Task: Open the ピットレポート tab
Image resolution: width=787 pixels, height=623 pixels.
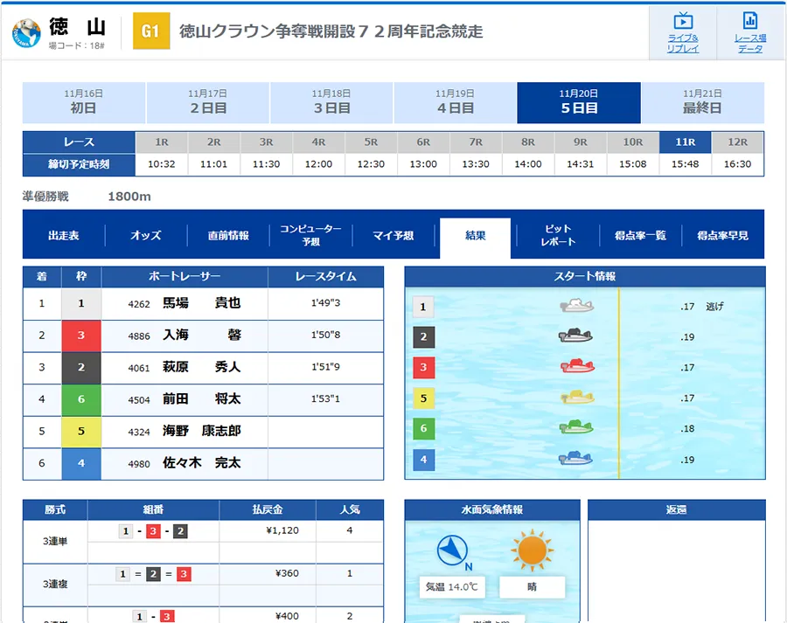Action: coord(558,236)
